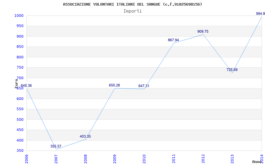Image resolution: width=265 pixels, height=165 pixels.
Task: Select the 550 y-axis tick label
Action: point(20,109)
